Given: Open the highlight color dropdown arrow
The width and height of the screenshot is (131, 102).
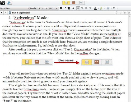Looking at the screenshot, I should pyautogui.click(x=104, y=8).
